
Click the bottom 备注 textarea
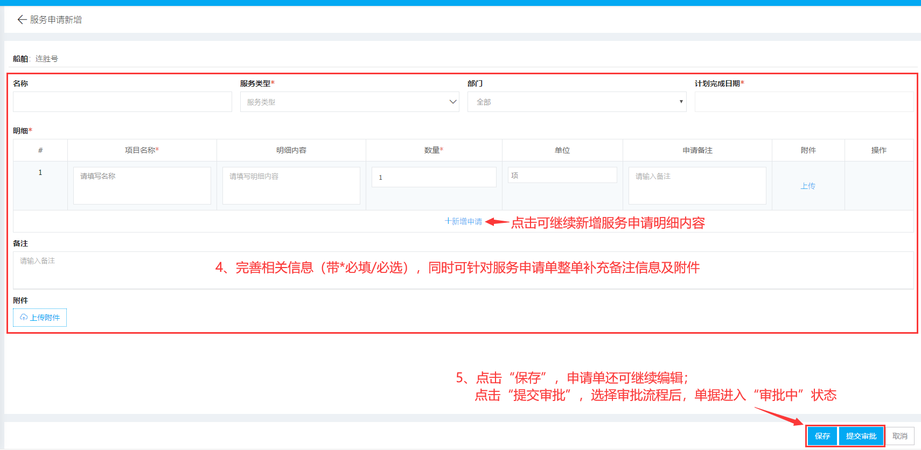point(463,270)
